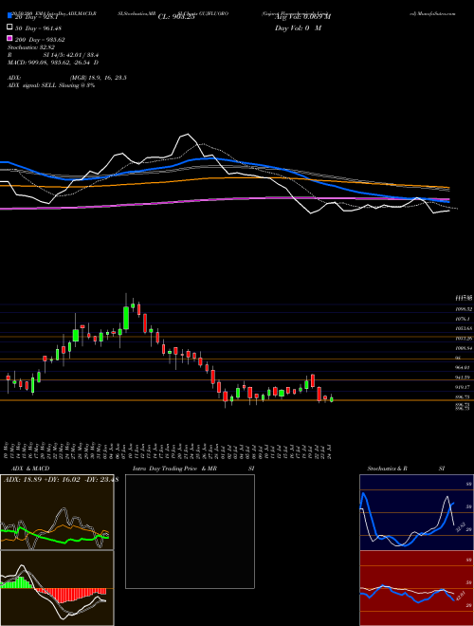Screen dimensions: 474x626
Task: Click the CL: 903.25 closing price label
Action: [176, 17]
